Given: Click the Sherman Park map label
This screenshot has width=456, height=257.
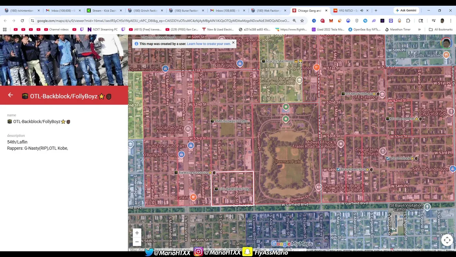Looking at the screenshot, I should [287, 162].
